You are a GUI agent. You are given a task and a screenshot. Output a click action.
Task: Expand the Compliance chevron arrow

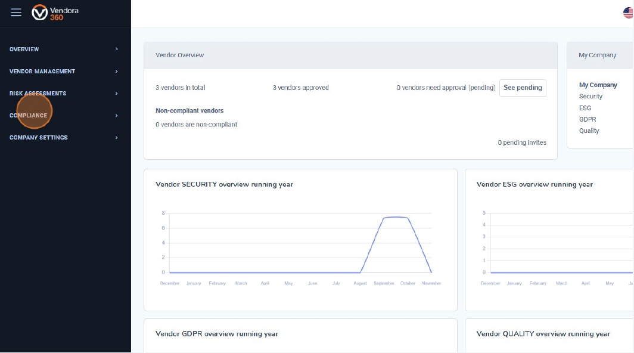117,116
